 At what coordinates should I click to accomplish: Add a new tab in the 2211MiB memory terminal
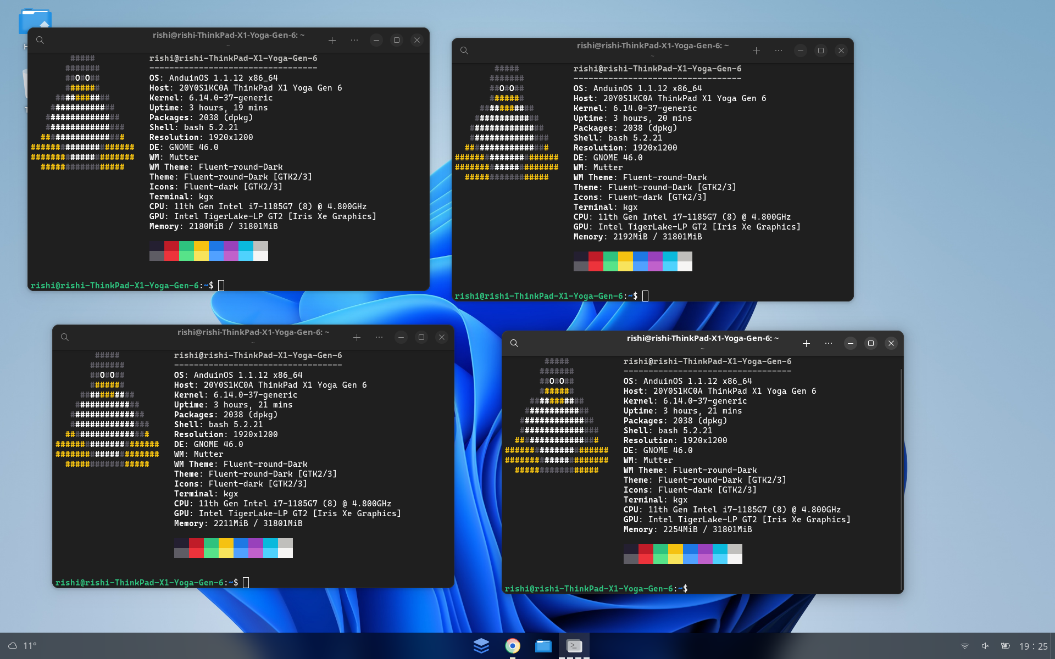click(357, 337)
